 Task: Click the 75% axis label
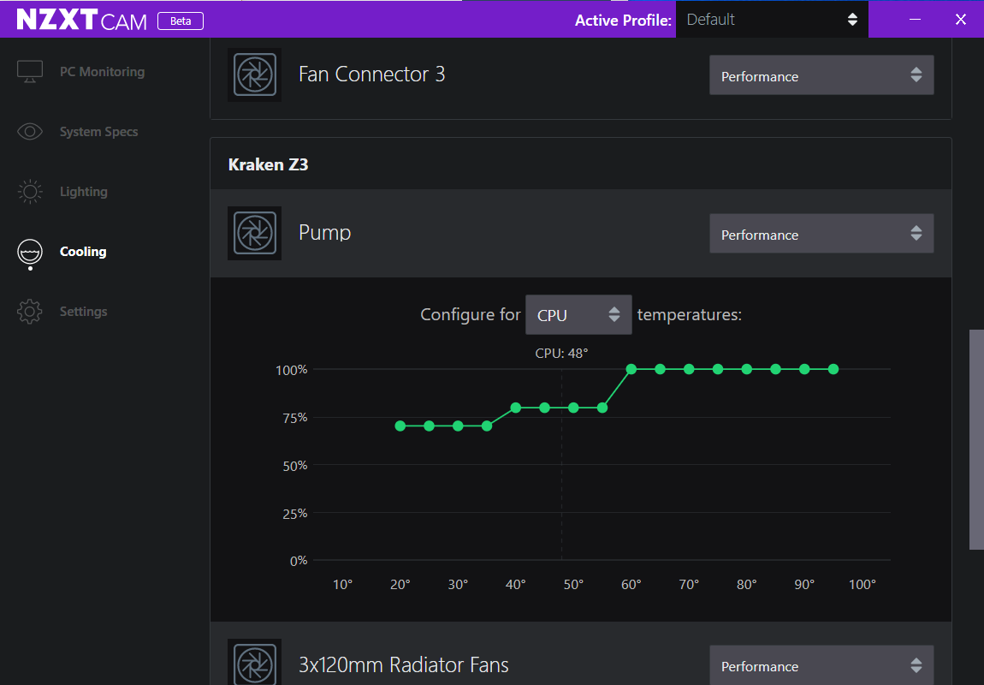[295, 418]
